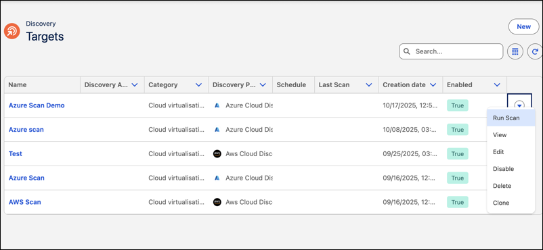Click Category cell in AWS Scan row

(x=176, y=202)
